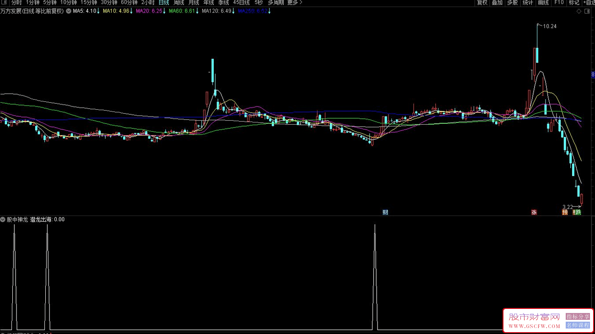Click the 3.22 low price label
This screenshot has width=595, height=334.
tap(568, 207)
